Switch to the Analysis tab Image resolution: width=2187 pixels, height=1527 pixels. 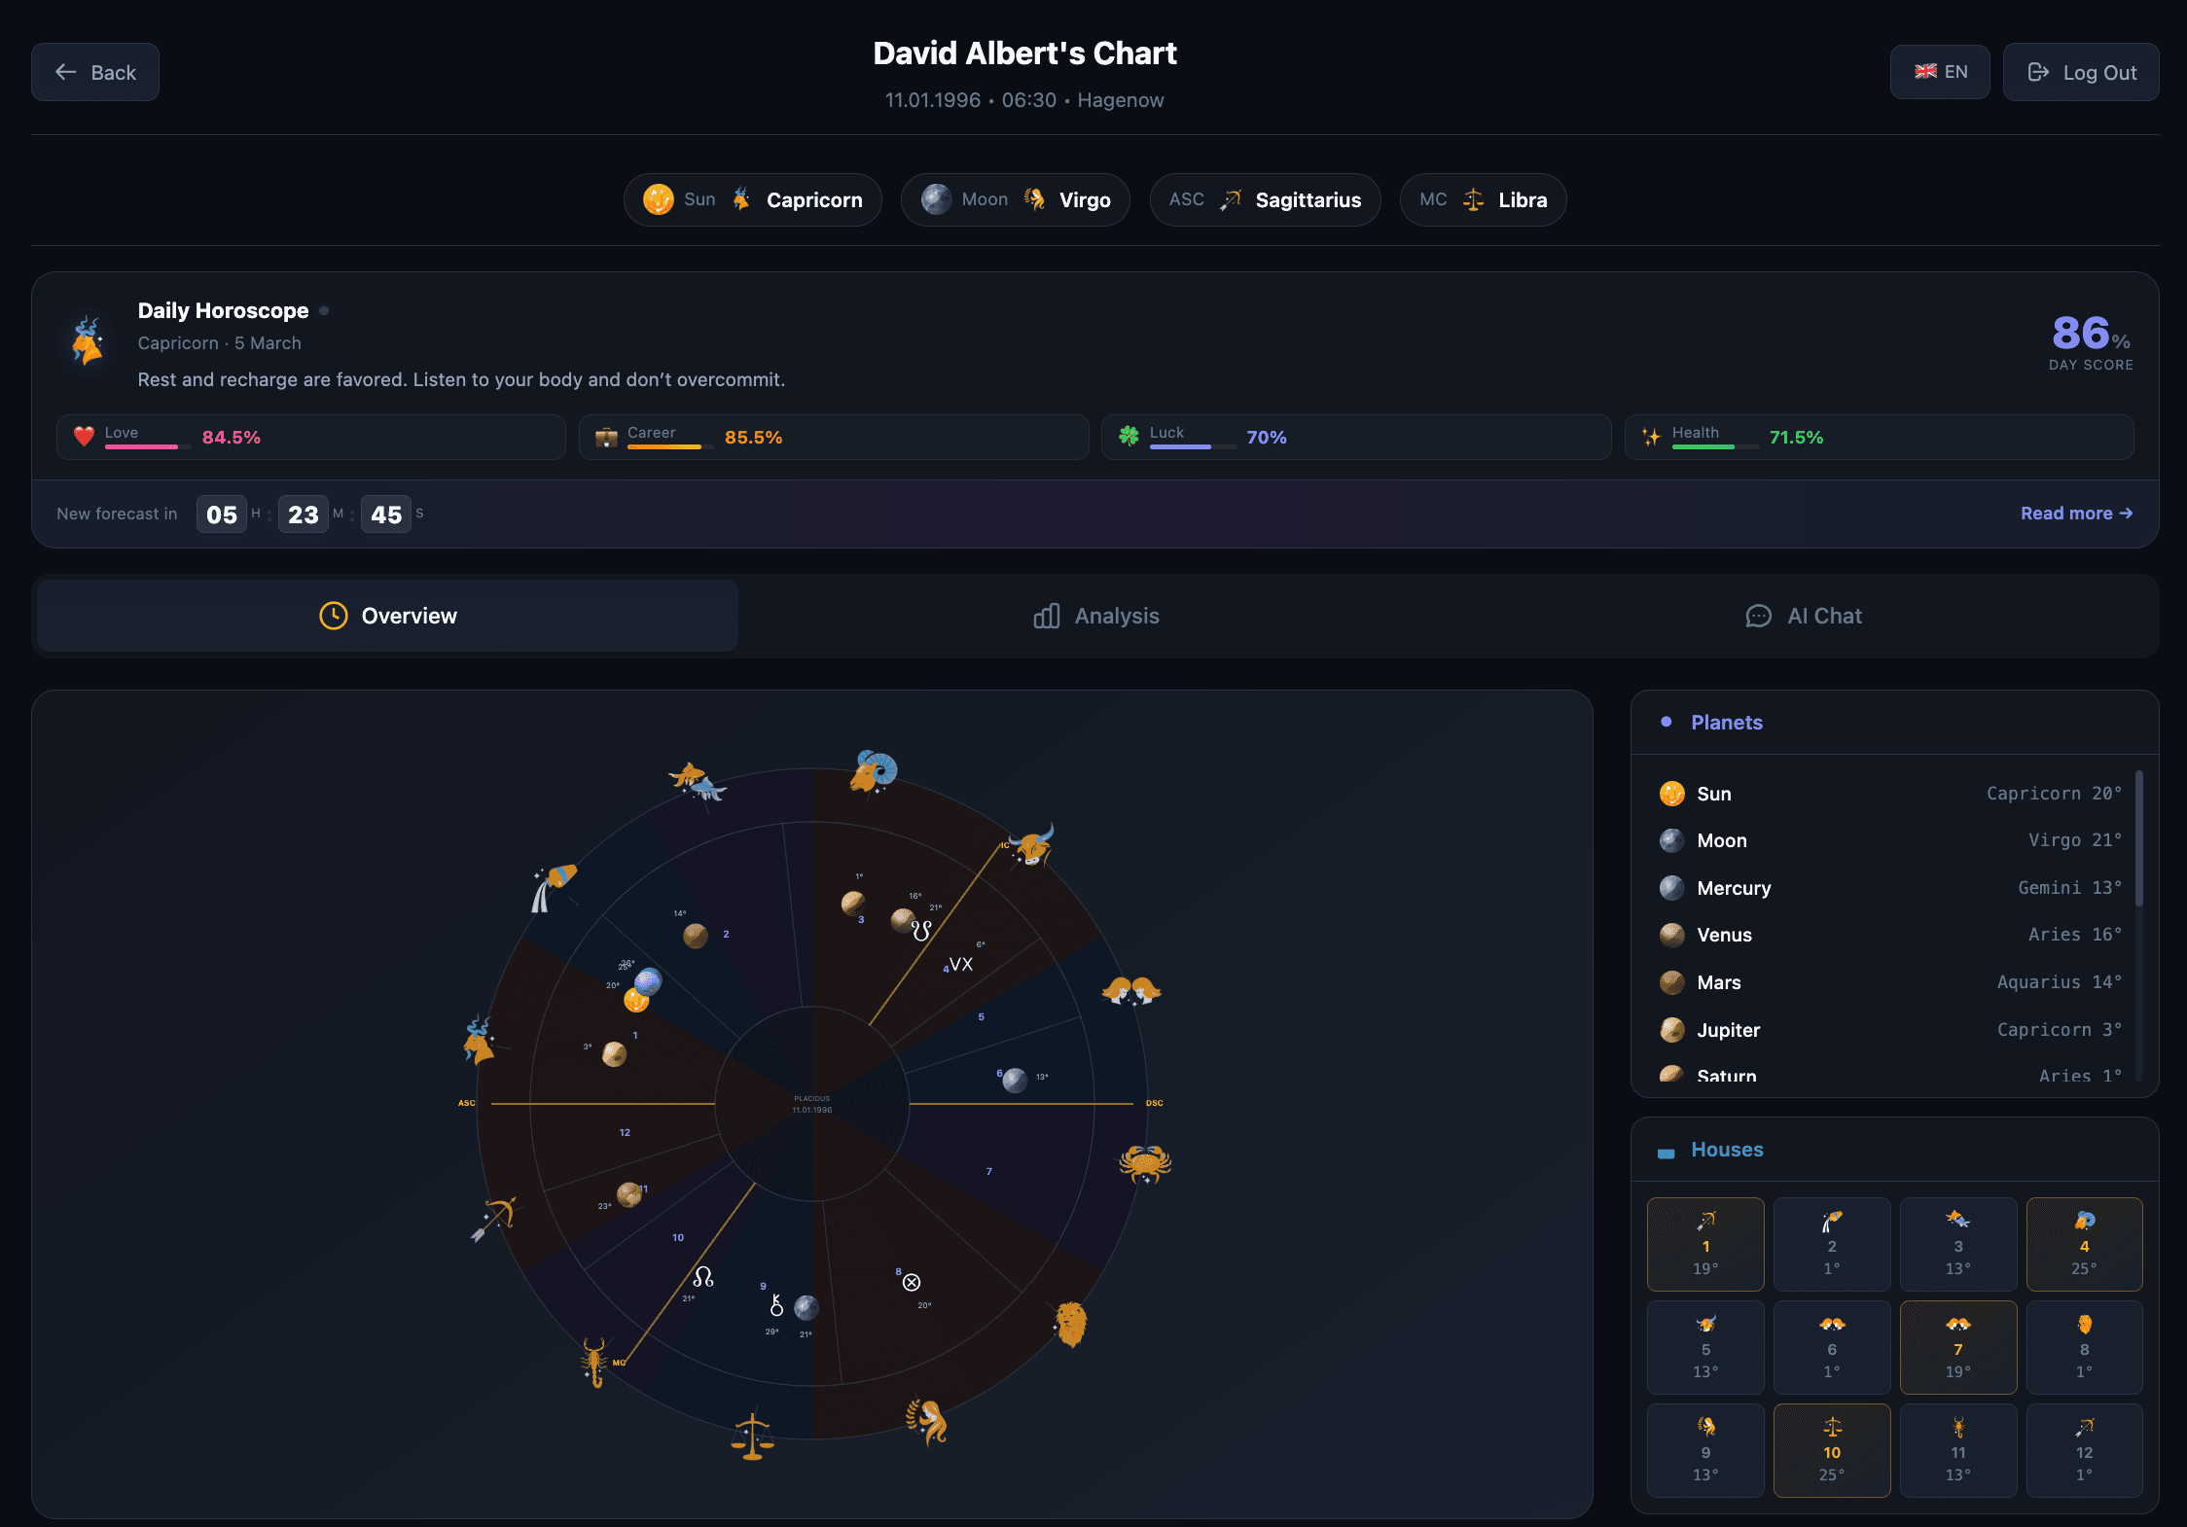1095,615
